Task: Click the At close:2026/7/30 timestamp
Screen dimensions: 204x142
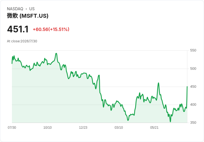Action: click(x=22, y=41)
